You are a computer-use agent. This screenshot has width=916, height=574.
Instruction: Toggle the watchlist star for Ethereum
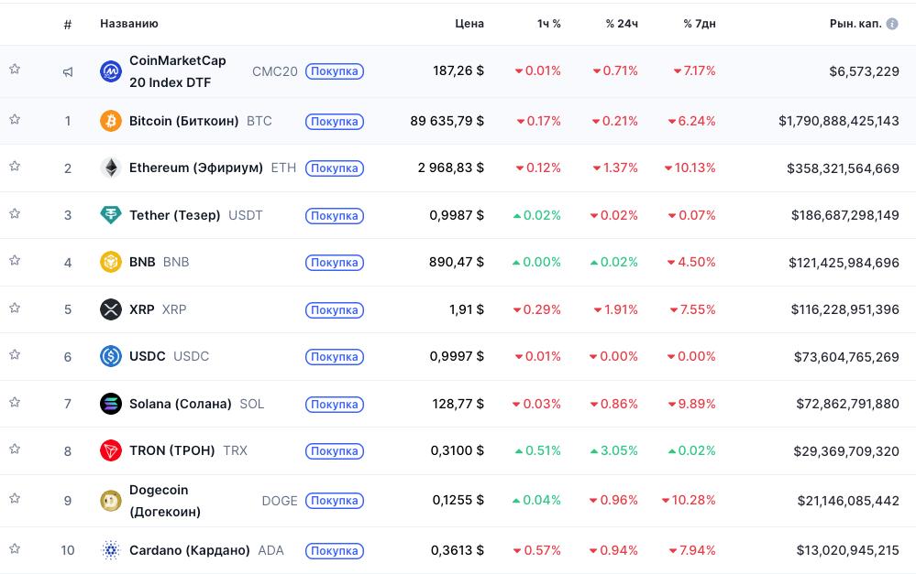pyautogui.click(x=15, y=166)
